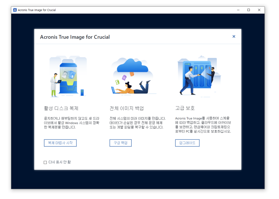Close the Acronis application window
The width and height of the screenshot is (279, 199).
[259, 10]
